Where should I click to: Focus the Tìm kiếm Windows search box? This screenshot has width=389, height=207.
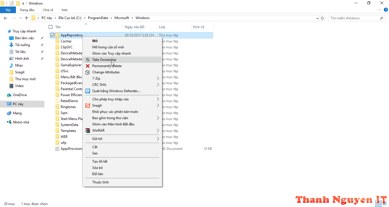coord(357,18)
